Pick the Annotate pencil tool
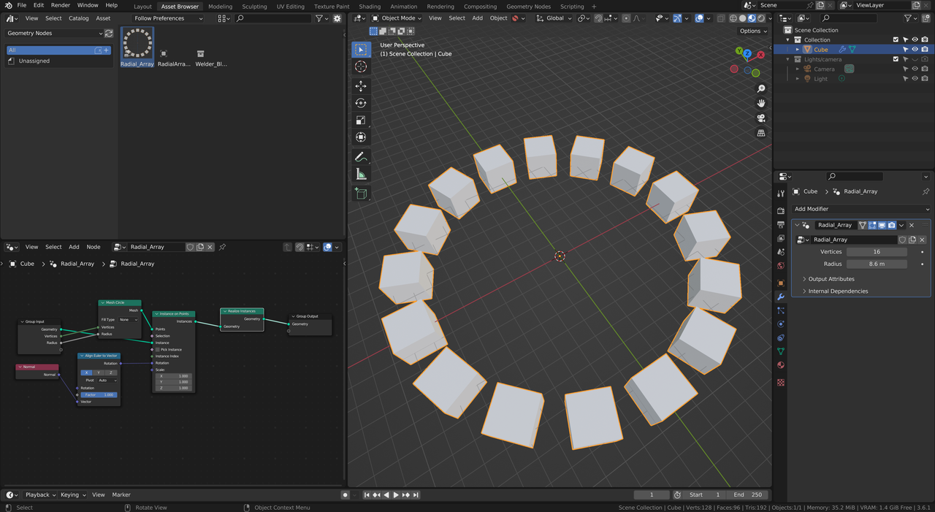Screen dimensions: 935x512 click(x=361, y=157)
